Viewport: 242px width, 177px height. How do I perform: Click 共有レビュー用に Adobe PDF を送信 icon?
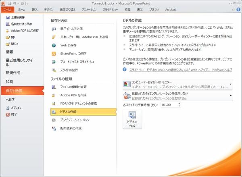click(x=54, y=37)
